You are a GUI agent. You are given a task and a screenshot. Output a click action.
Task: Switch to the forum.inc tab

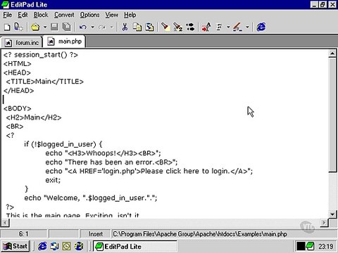point(22,43)
